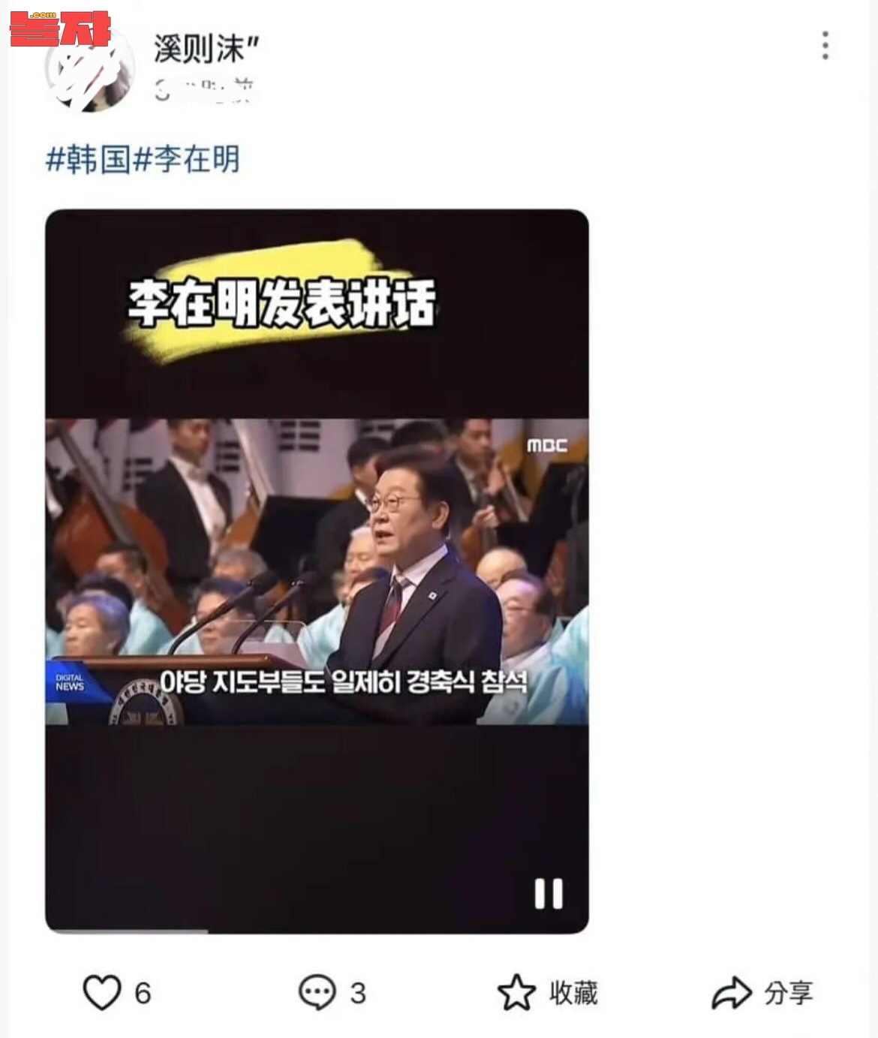Click the yellow-highlighted title 李在明发表讲话
The image size is (878, 1038).
click(x=281, y=303)
